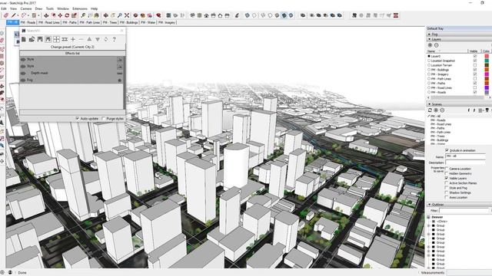The height and width of the screenshot is (276, 492).
Task: Select the Line pencil tool
Action: point(14,15)
